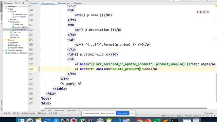The image size is (217, 122).
Task: Open the Project view dropdown
Action: (x=9, y=3)
